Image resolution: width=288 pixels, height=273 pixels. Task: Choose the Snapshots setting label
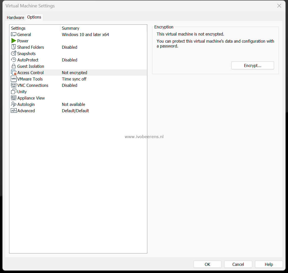26,54
